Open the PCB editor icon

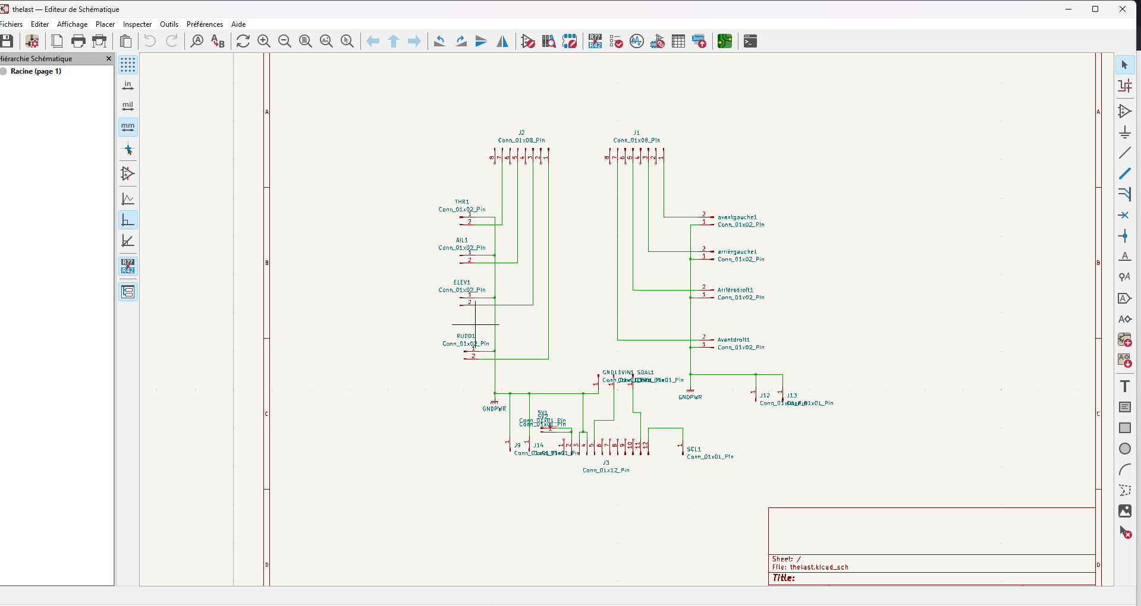724,41
